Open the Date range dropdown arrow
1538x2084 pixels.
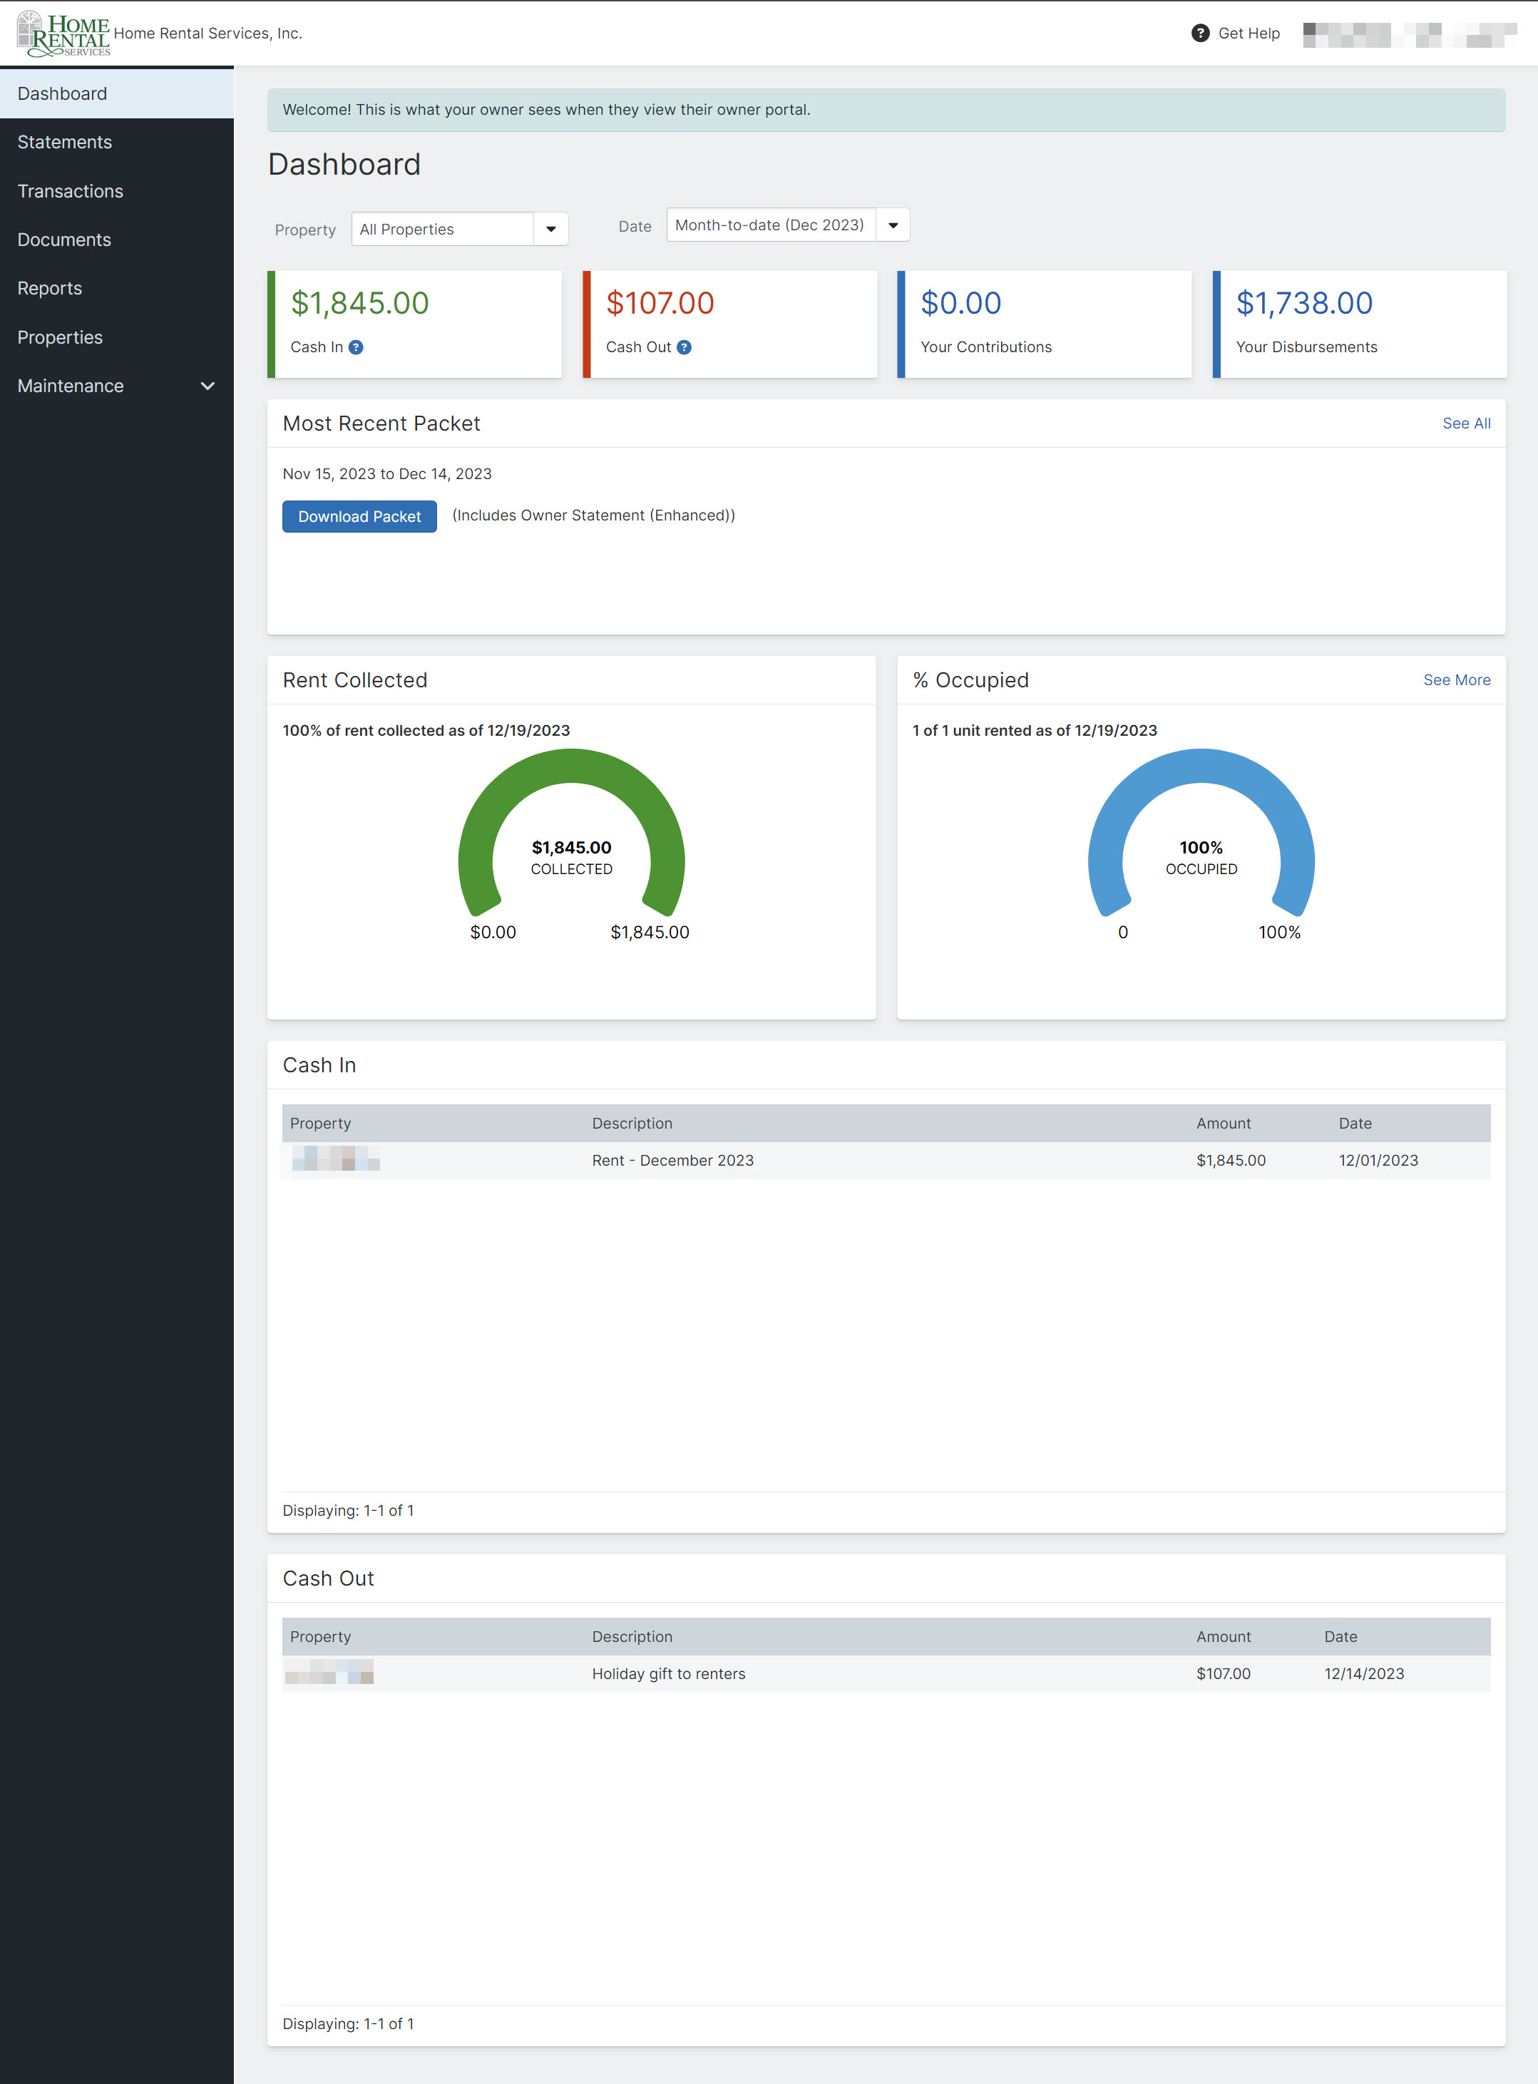893,225
